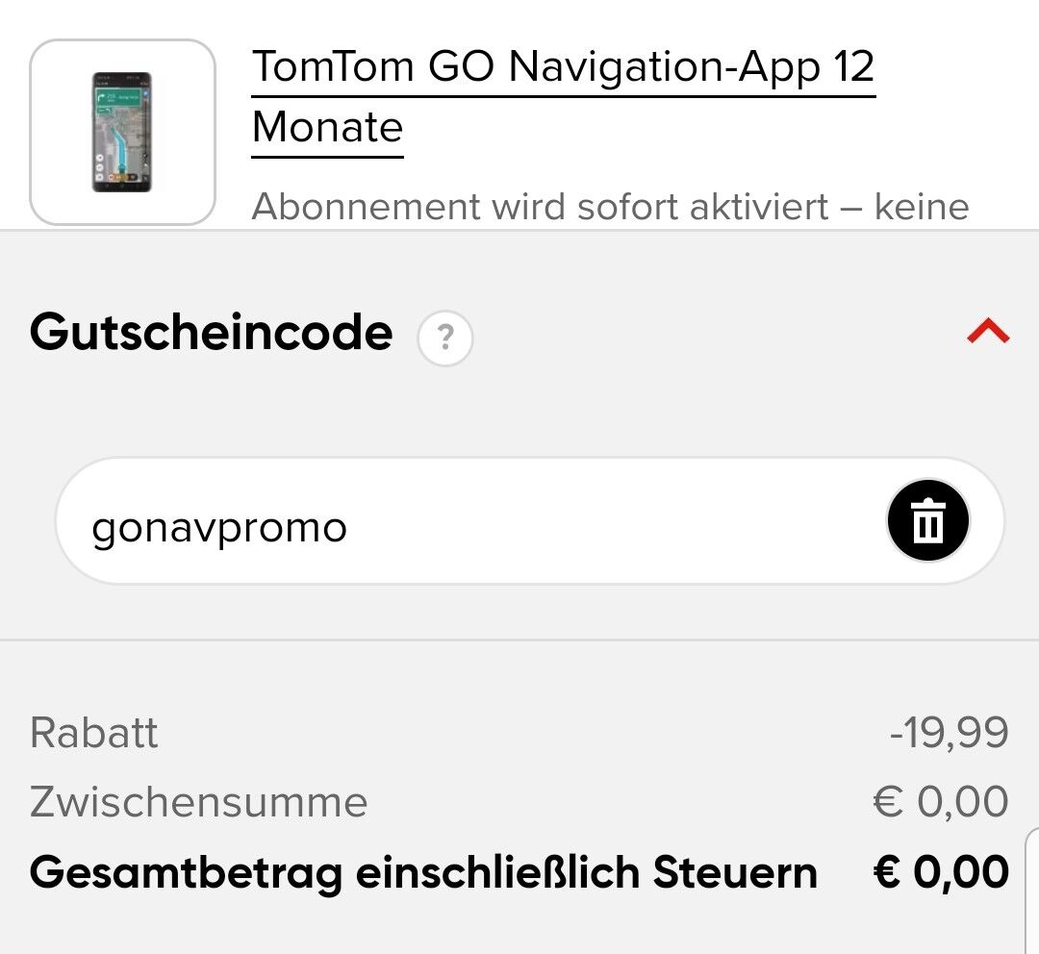The width and height of the screenshot is (1039, 954).
Task: Click the word Monate in product title
Action: [327, 127]
